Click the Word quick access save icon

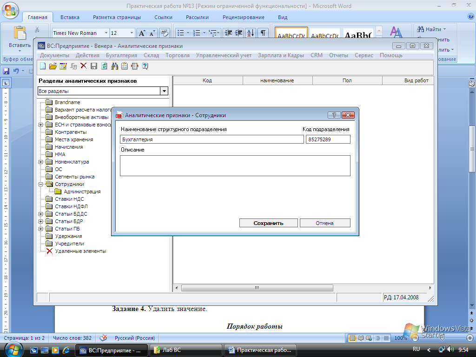coord(6,71)
